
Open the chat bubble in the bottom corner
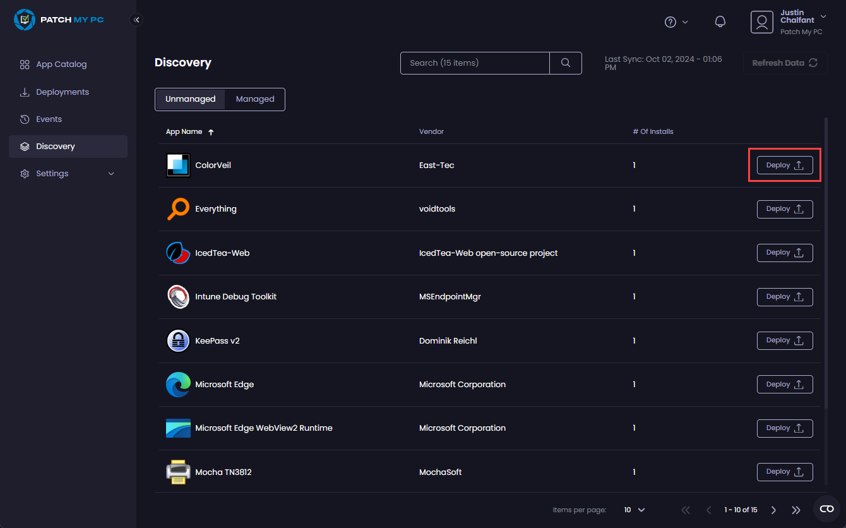(x=826, y=508)
